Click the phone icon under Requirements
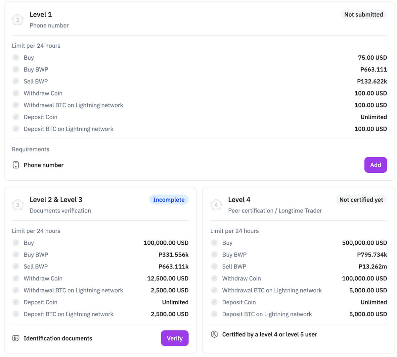The image size is (397, 357). click(16, 165)
